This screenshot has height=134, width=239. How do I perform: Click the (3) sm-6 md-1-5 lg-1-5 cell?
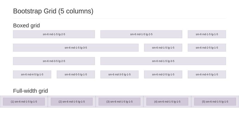tap(119, 102)
